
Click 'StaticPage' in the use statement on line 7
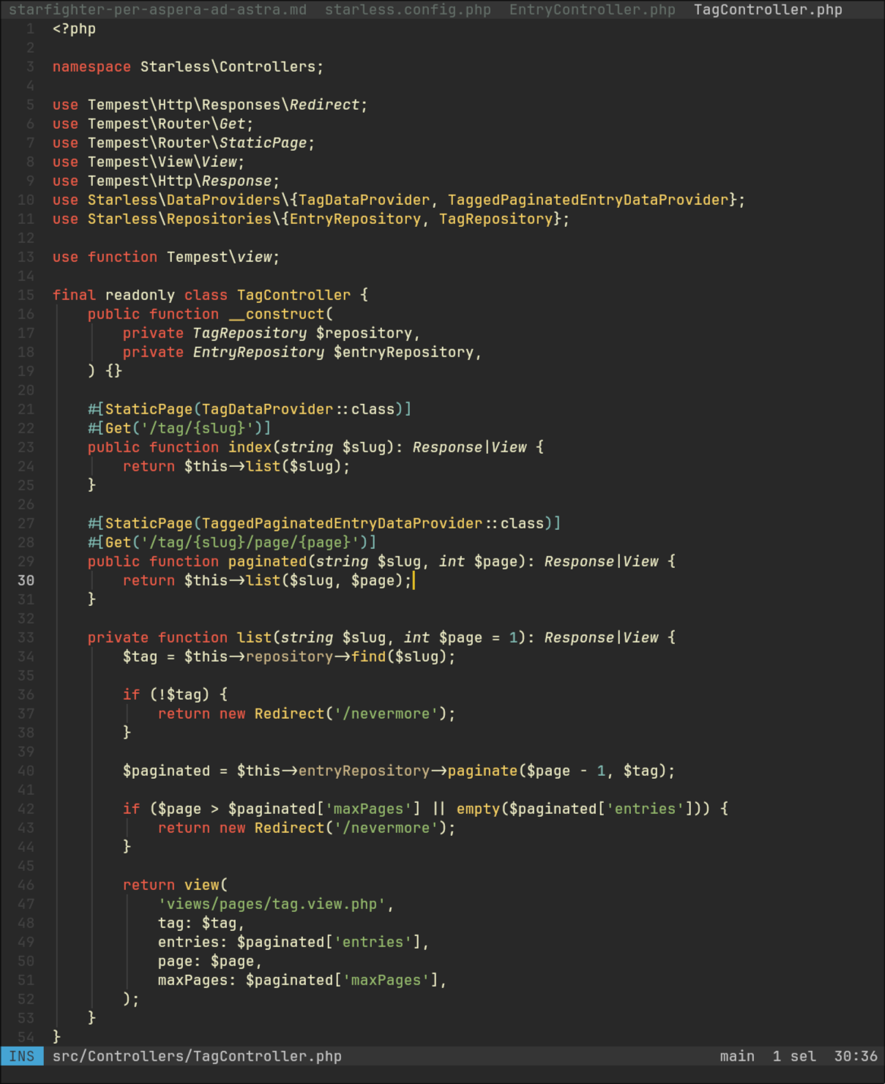[x=263, y=143]
